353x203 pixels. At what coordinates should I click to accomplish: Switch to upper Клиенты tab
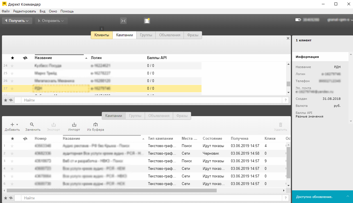pyautogui.click(x=102, y=35)
